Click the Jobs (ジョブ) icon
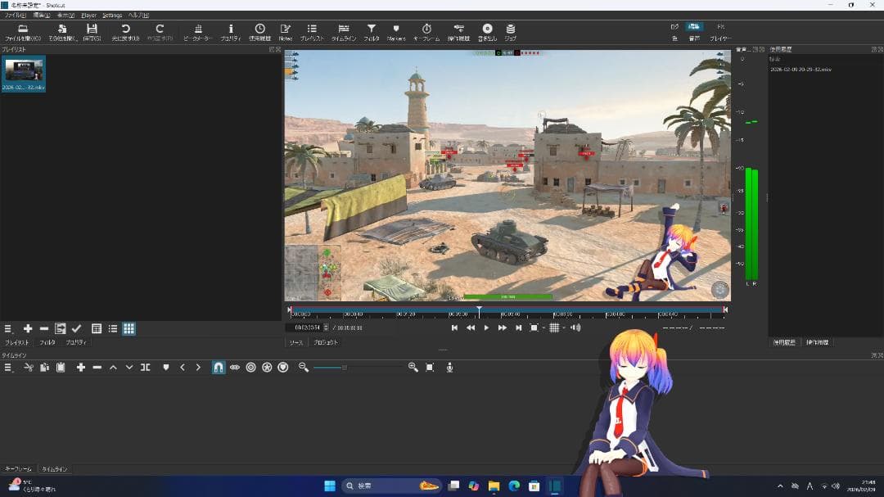The width and height of the screenshot is (884, 497). pos(508,30)
